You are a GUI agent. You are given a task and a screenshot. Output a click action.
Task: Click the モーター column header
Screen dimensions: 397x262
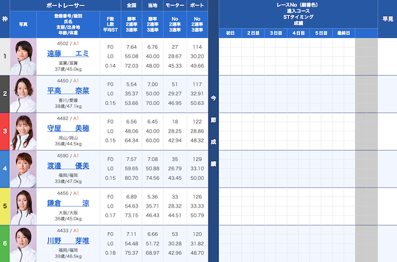coord(175,6)
